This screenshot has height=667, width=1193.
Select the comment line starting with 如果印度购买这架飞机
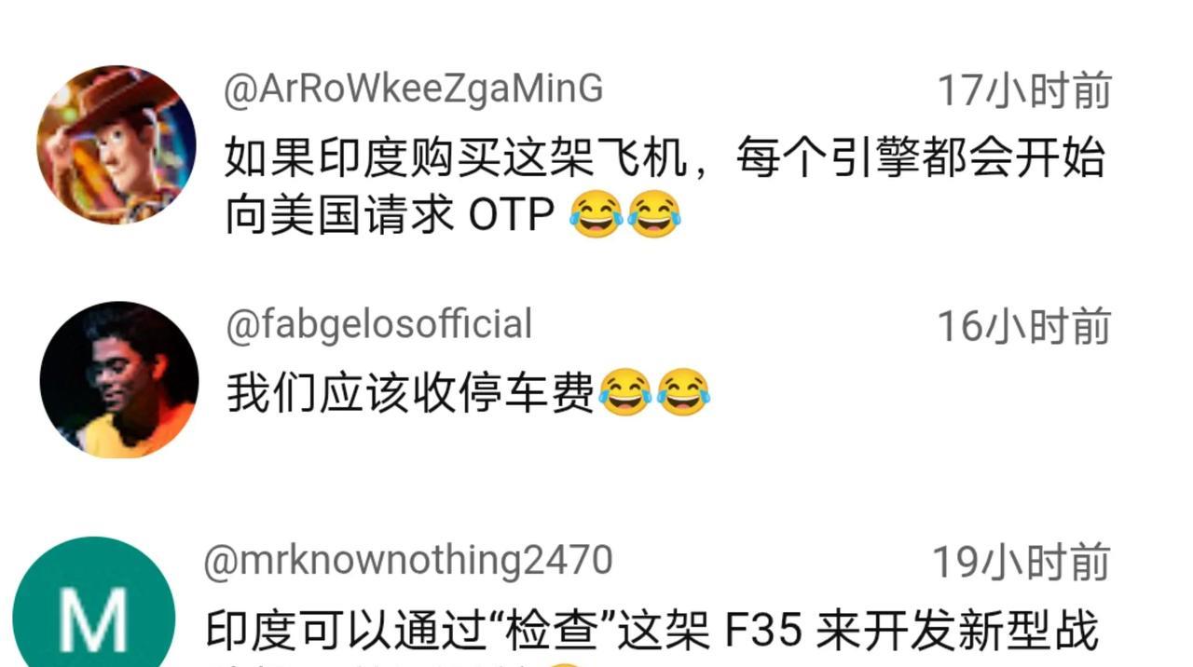click(x=665, y=158)
